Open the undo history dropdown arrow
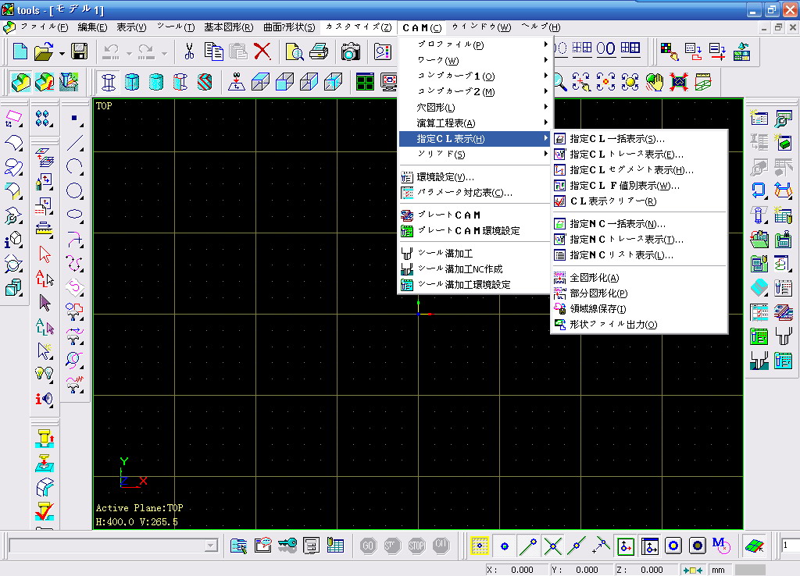Image resolution: width=800 pixels, height=576 pixels. tap(129, 52)
